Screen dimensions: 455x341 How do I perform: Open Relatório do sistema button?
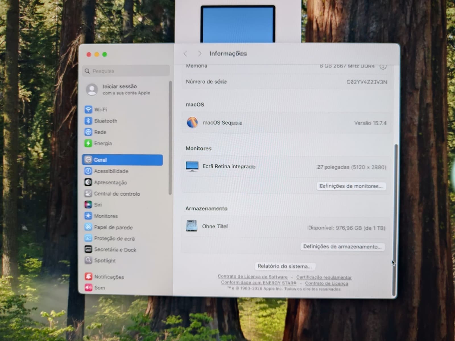pyautogui.click(x=285, y=266)
